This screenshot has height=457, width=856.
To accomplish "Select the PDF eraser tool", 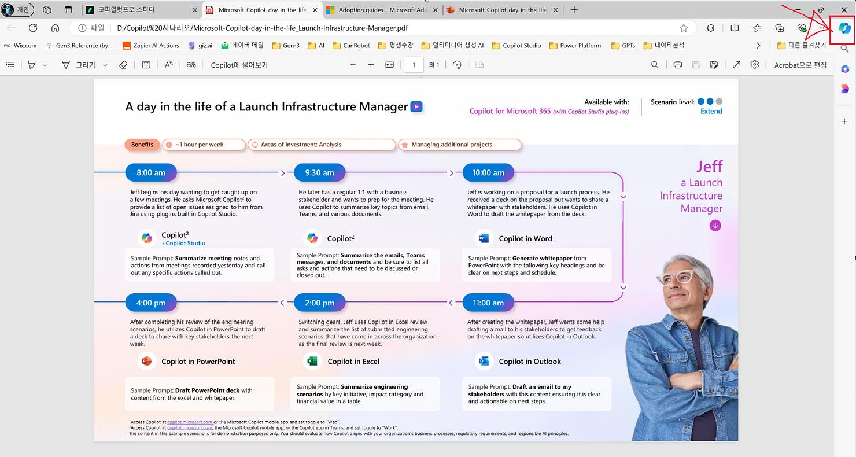I will (x=123, y=65).
